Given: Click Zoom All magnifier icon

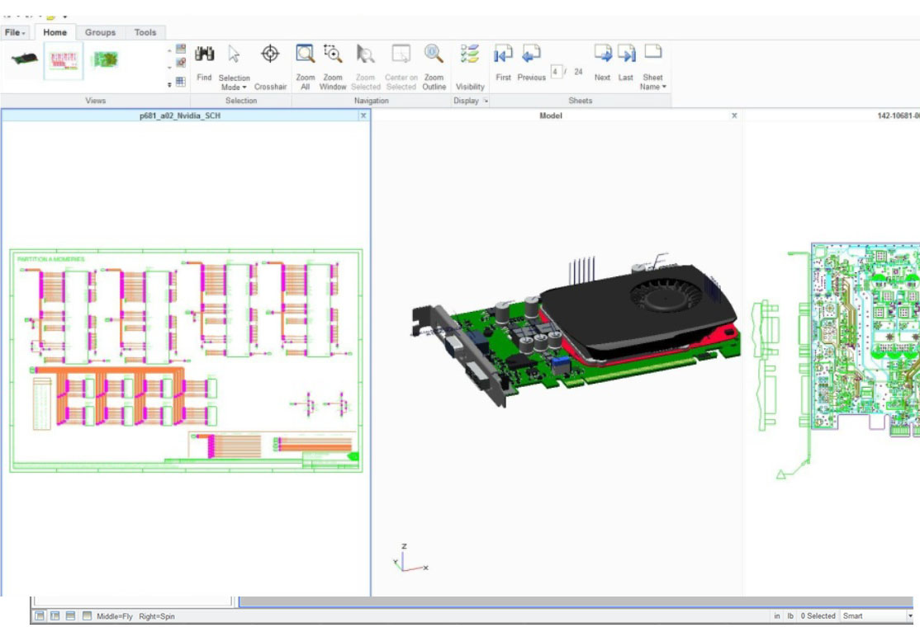Looking at the screenshot, I should click(x=305, y=54).
